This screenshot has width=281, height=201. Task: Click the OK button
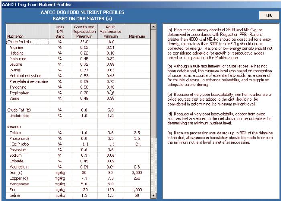[x=269, y=16]
